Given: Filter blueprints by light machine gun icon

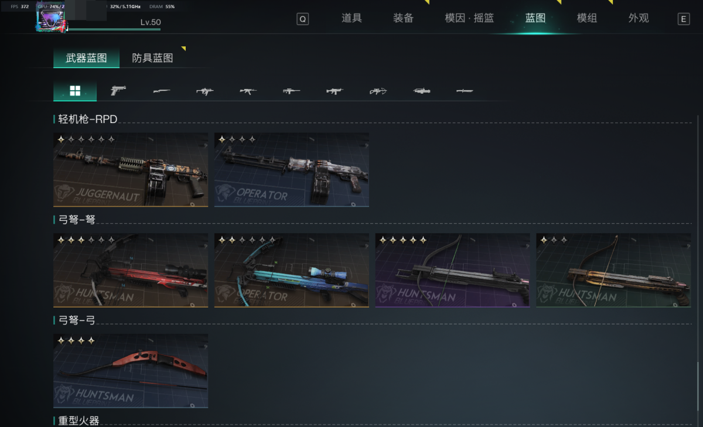Looking at the screenshot, I should (x=335, y=91).
